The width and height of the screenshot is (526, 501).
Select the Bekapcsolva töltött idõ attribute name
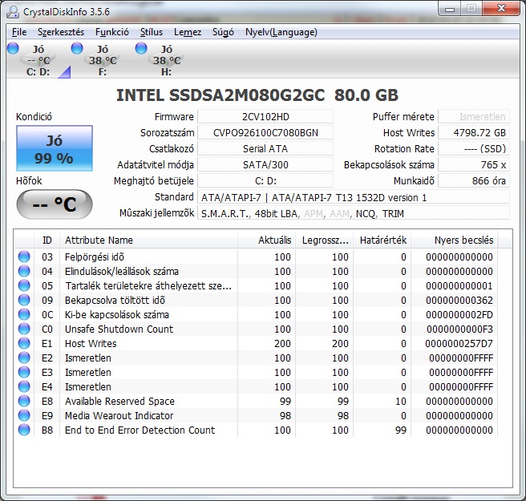tap(115, 300)
